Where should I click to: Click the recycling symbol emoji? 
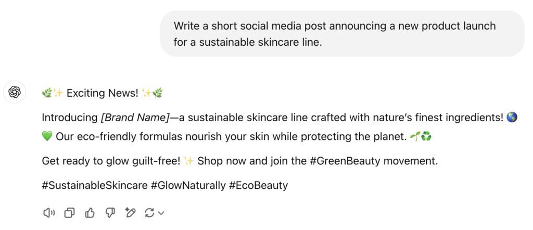pyautogui.click(x=427, y=137)
